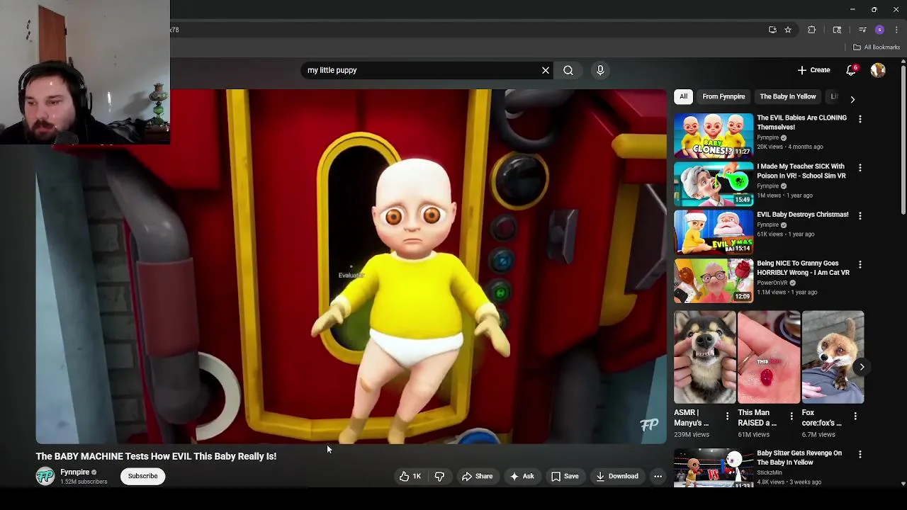Open the I Am Cat VR granny thumbnail

(714, 280)
